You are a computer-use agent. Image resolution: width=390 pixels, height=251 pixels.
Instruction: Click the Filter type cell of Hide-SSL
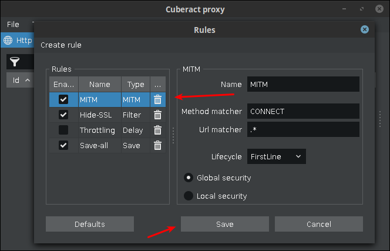(x=136, y=115)
